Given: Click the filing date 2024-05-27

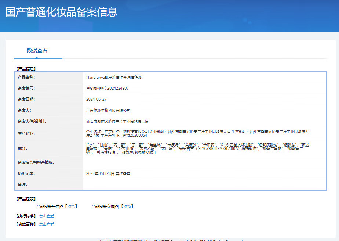Looking at the screenshot, I should pos(96,100).
